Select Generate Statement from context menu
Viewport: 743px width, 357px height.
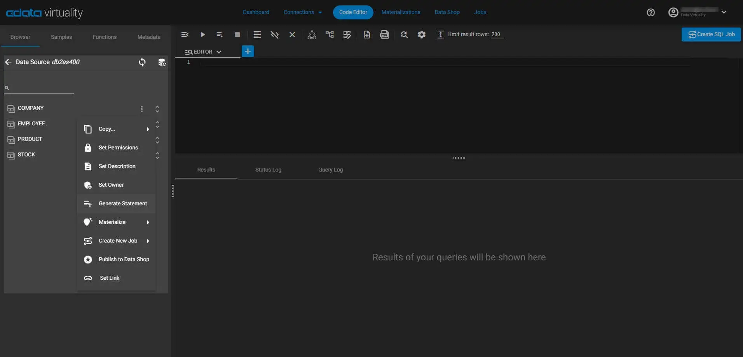(122, 203)
